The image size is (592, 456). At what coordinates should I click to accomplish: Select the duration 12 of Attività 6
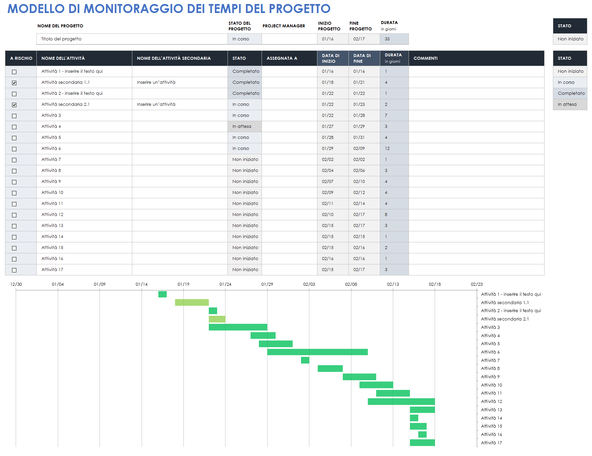[x=394, y=149]
